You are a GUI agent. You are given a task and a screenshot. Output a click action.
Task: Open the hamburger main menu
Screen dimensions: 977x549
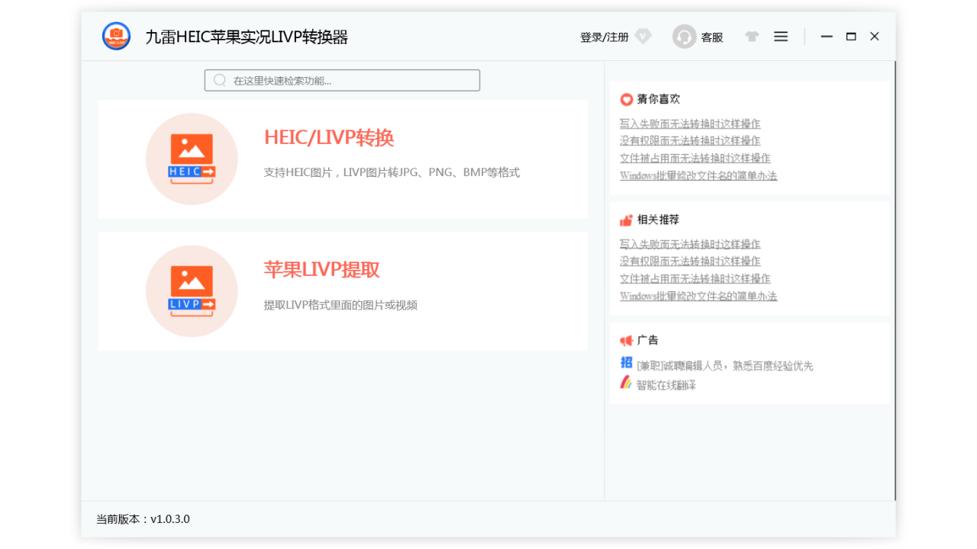click(x=780, y=36)
